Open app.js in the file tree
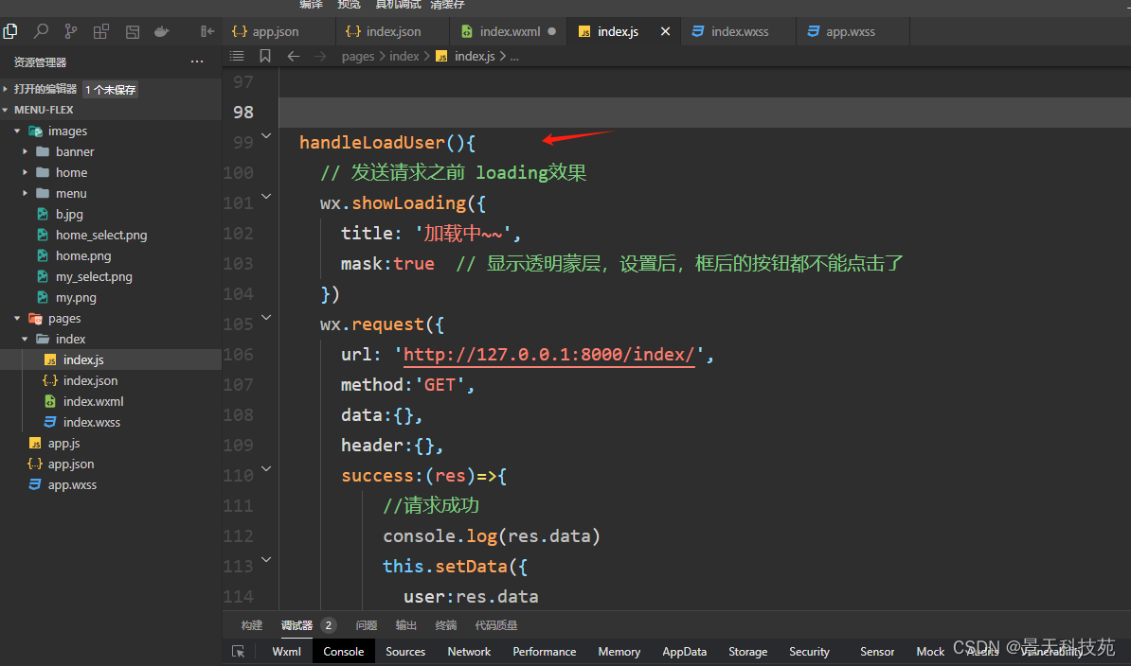The height and width of the screenshot is (666, 1131). [x=63, y=444]
